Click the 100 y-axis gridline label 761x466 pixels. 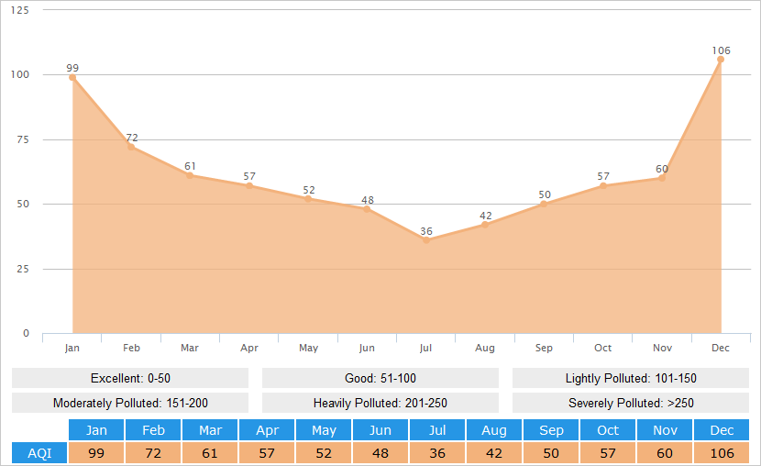tap(20, 74)
